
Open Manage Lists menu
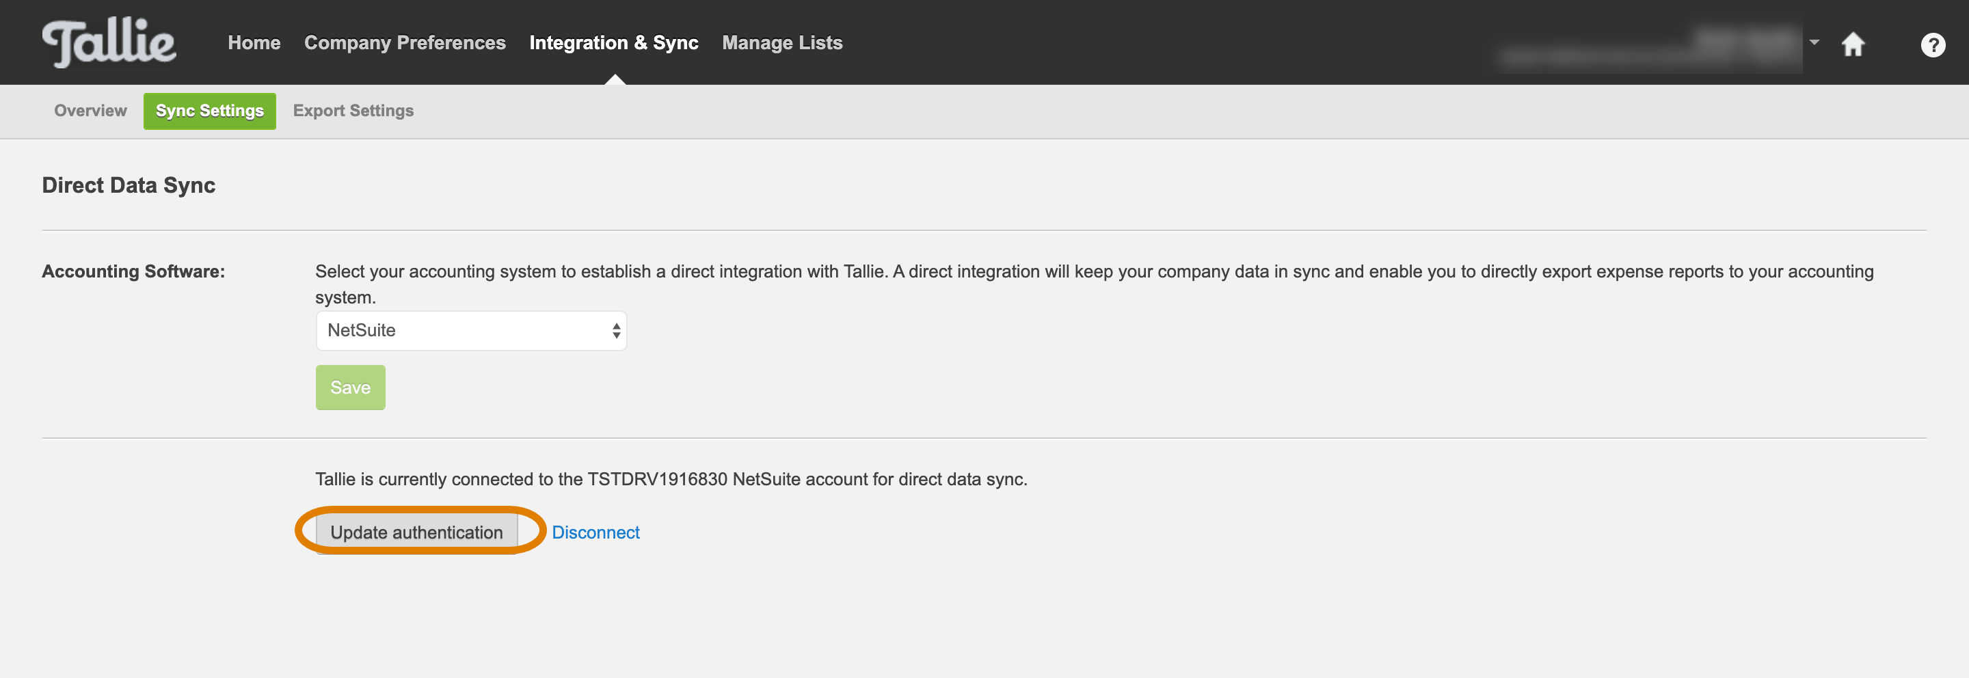coord(782,43)
